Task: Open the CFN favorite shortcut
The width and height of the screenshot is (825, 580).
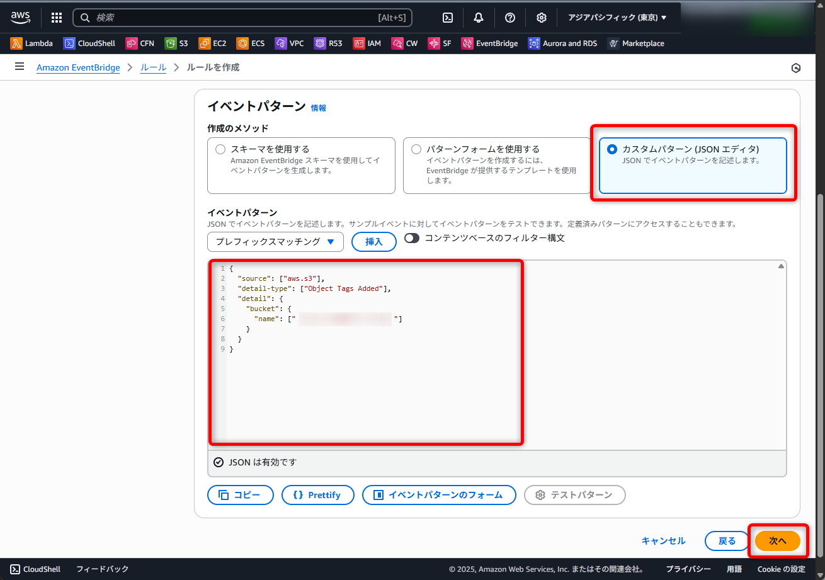Action: (140, 43)
